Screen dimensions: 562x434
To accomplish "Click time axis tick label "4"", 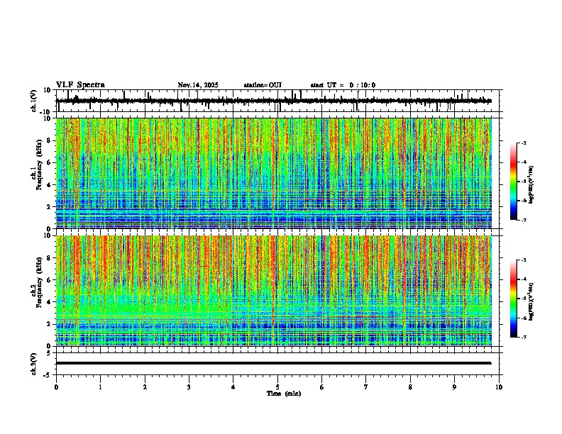I will (233, 387).
